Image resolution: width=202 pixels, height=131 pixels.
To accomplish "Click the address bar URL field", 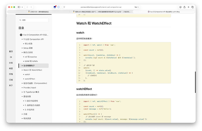I will tap(101, 7).
